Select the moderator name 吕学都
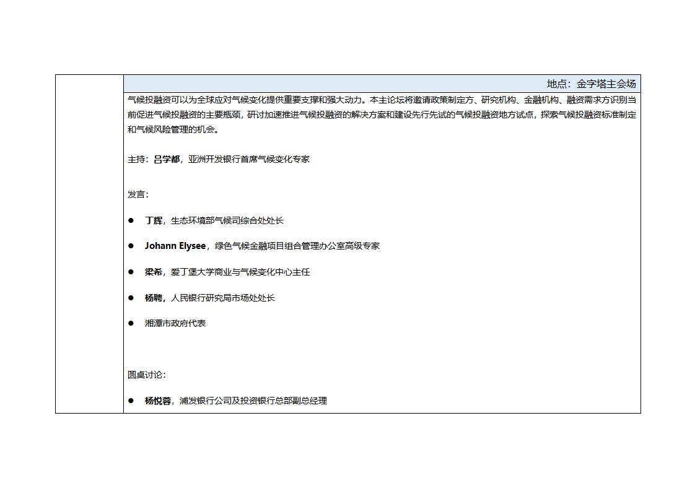The height and width of the screenshot is (491, 695). point(167,159)
